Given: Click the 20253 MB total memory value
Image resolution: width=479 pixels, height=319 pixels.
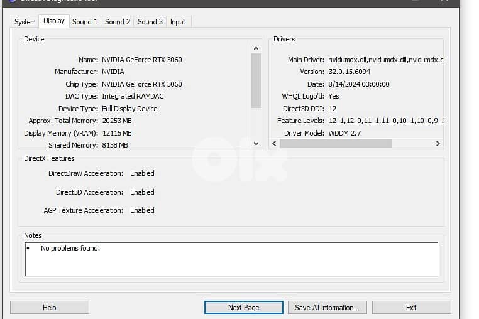Looking at the screenshot, I should (117, 121).
